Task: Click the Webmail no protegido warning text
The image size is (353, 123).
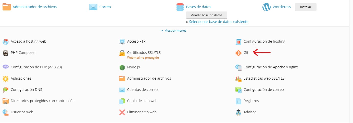Action: tap(143, 58)
